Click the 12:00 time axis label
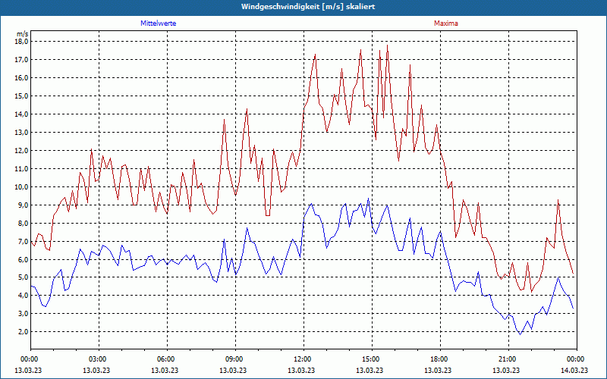This screenshot has height=379, width=607. pos(302,359)
